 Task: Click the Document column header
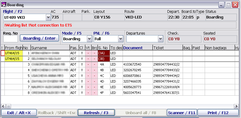click(x=138, y=48)
